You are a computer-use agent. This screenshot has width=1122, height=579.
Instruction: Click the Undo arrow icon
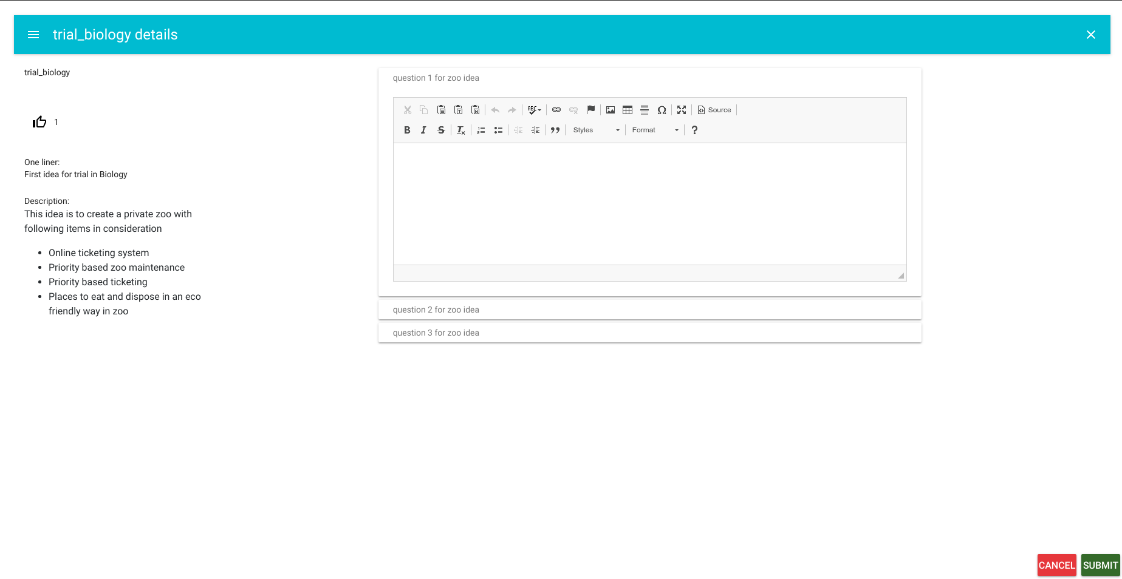[495, 110]
